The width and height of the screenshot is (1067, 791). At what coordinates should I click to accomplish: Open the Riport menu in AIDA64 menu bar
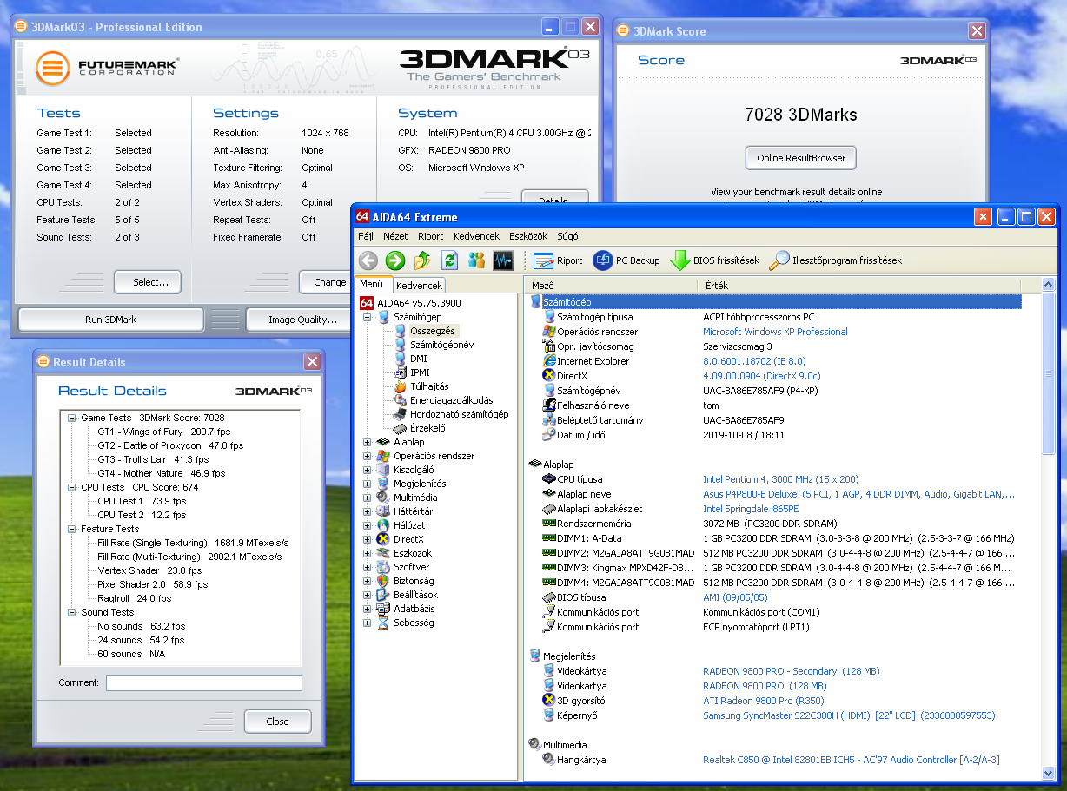pyautogui.click(x=430, y=235)
